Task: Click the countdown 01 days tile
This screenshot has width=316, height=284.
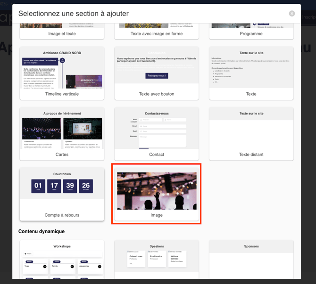Action: (x=38, y=186)
